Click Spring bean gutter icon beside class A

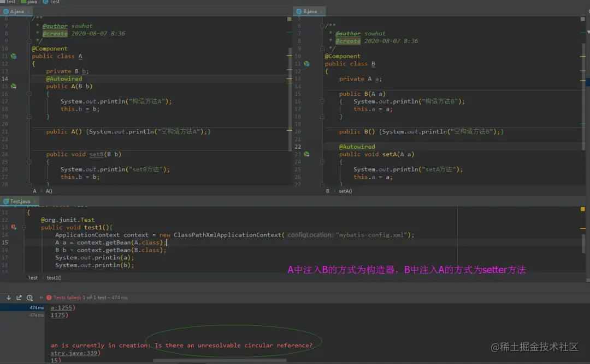(14, 56)
